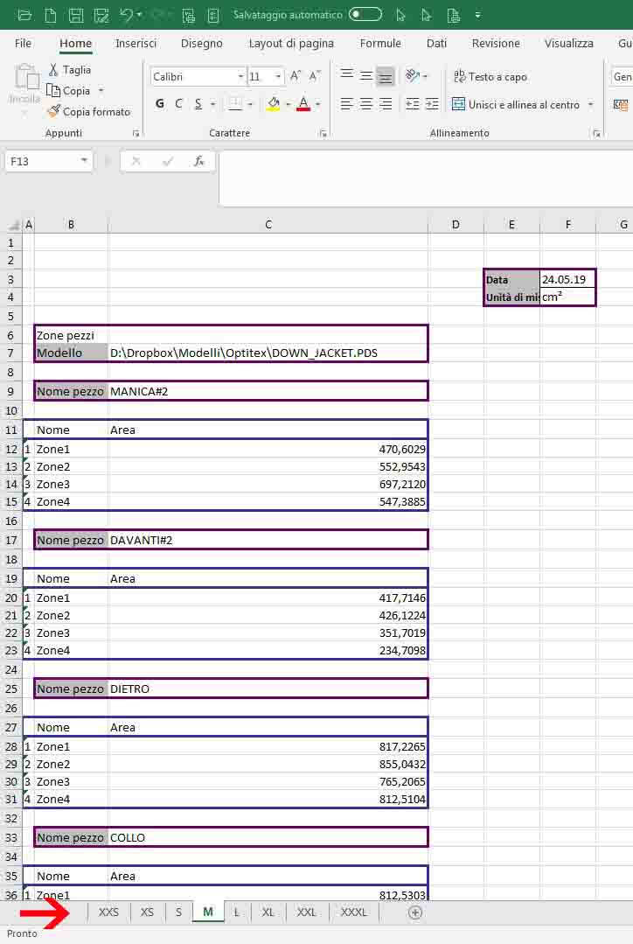633x944 pixels.
Task: Click the Insert function fx icon
Action: pyautogui.click(x=199, y=161)
